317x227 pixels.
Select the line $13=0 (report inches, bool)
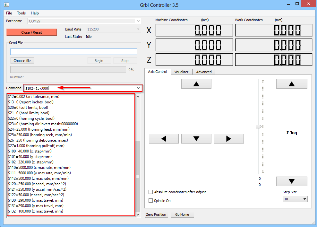coord(31,102)
